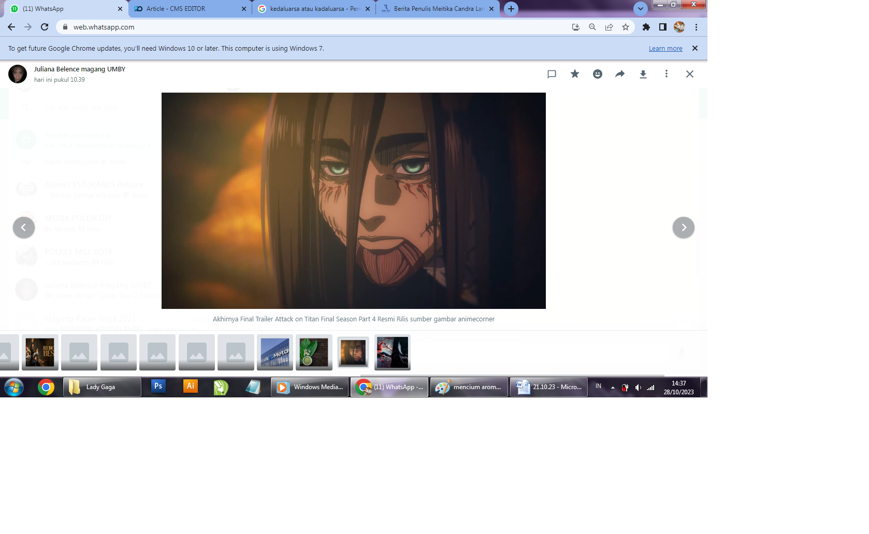Viewport: 869px width, 534px height.
Task: Star this image message
Action: [x=575, y=74]
